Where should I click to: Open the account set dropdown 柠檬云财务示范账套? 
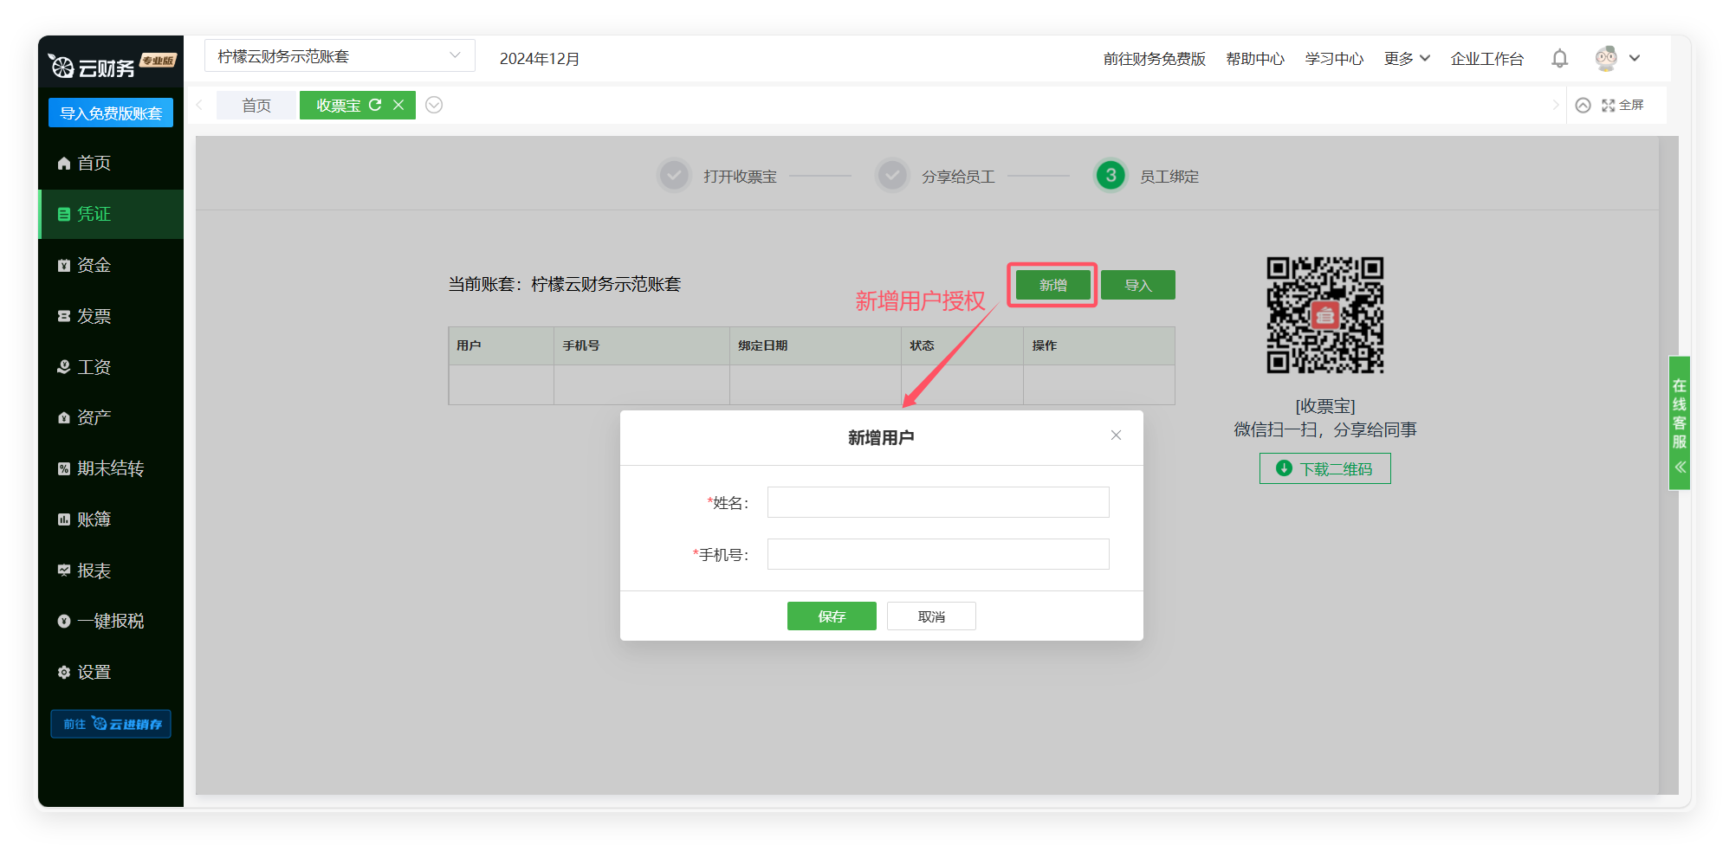point(340,56)
